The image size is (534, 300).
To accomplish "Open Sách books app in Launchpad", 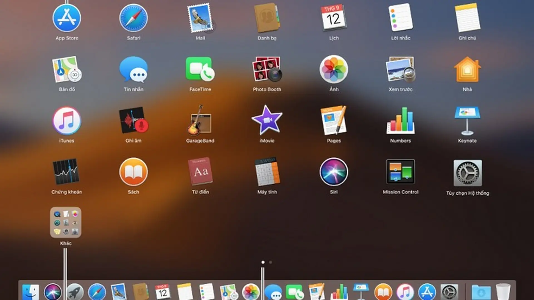I will pos(133,172).
